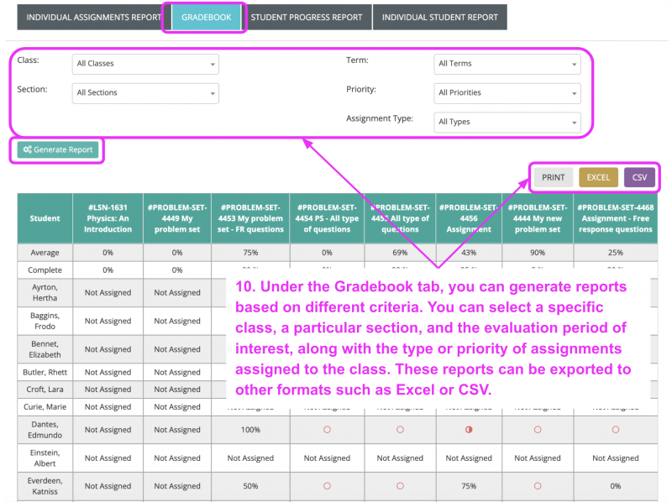Select the Individual Assignments Report tab
672x502 pixels.
[93, 17]
